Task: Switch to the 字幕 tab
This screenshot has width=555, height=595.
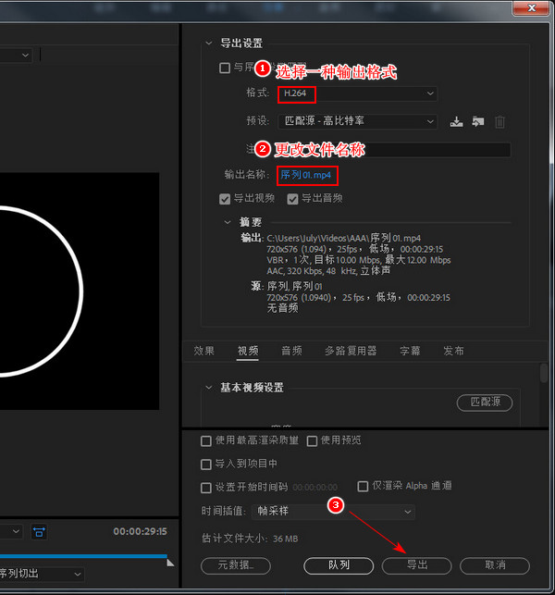Action: point(410,351)
